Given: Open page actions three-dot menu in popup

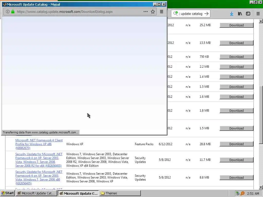Looking at the screenshot, I should (x=145, y=12).
